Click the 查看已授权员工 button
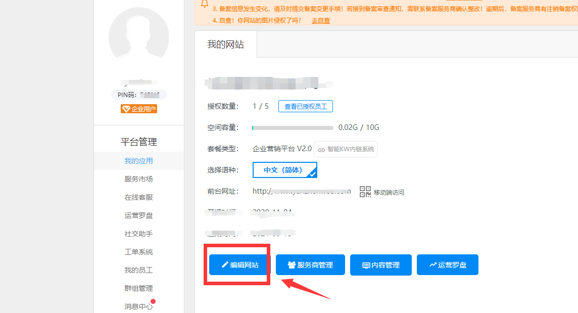 pyautogui.click(x=305, y=106)
